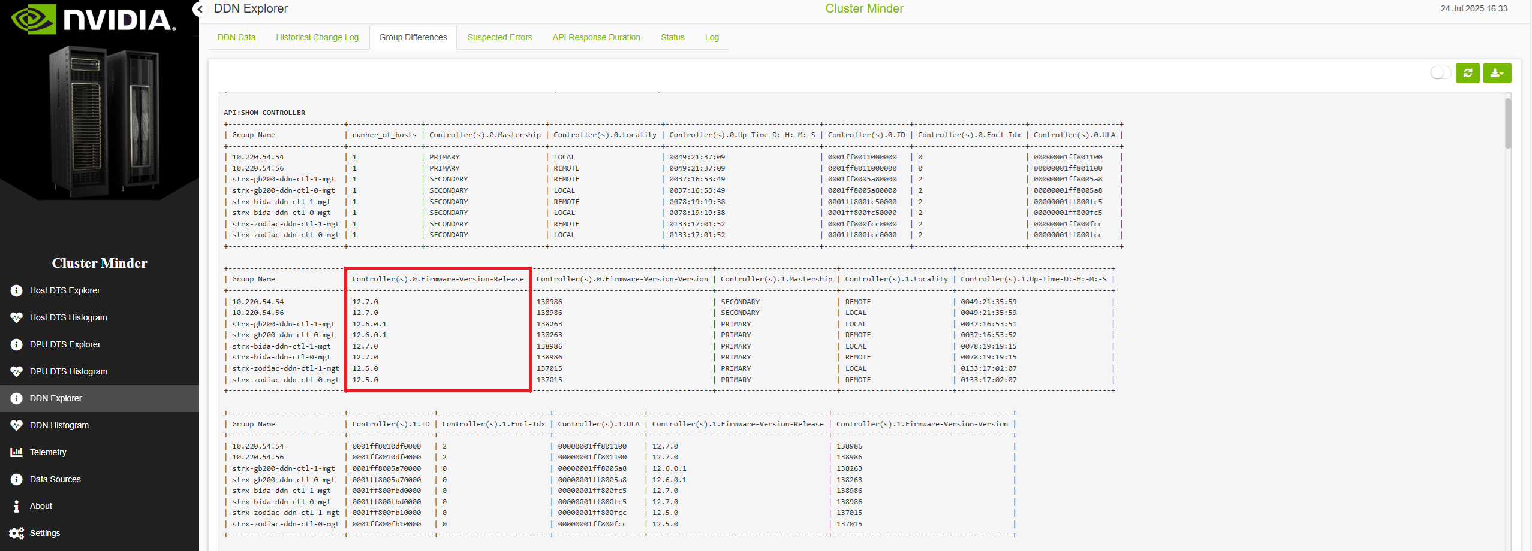This screenshot has width=1532, height=551.
Task: Click the number_of_hosts column header
Action: click(384, 135)
